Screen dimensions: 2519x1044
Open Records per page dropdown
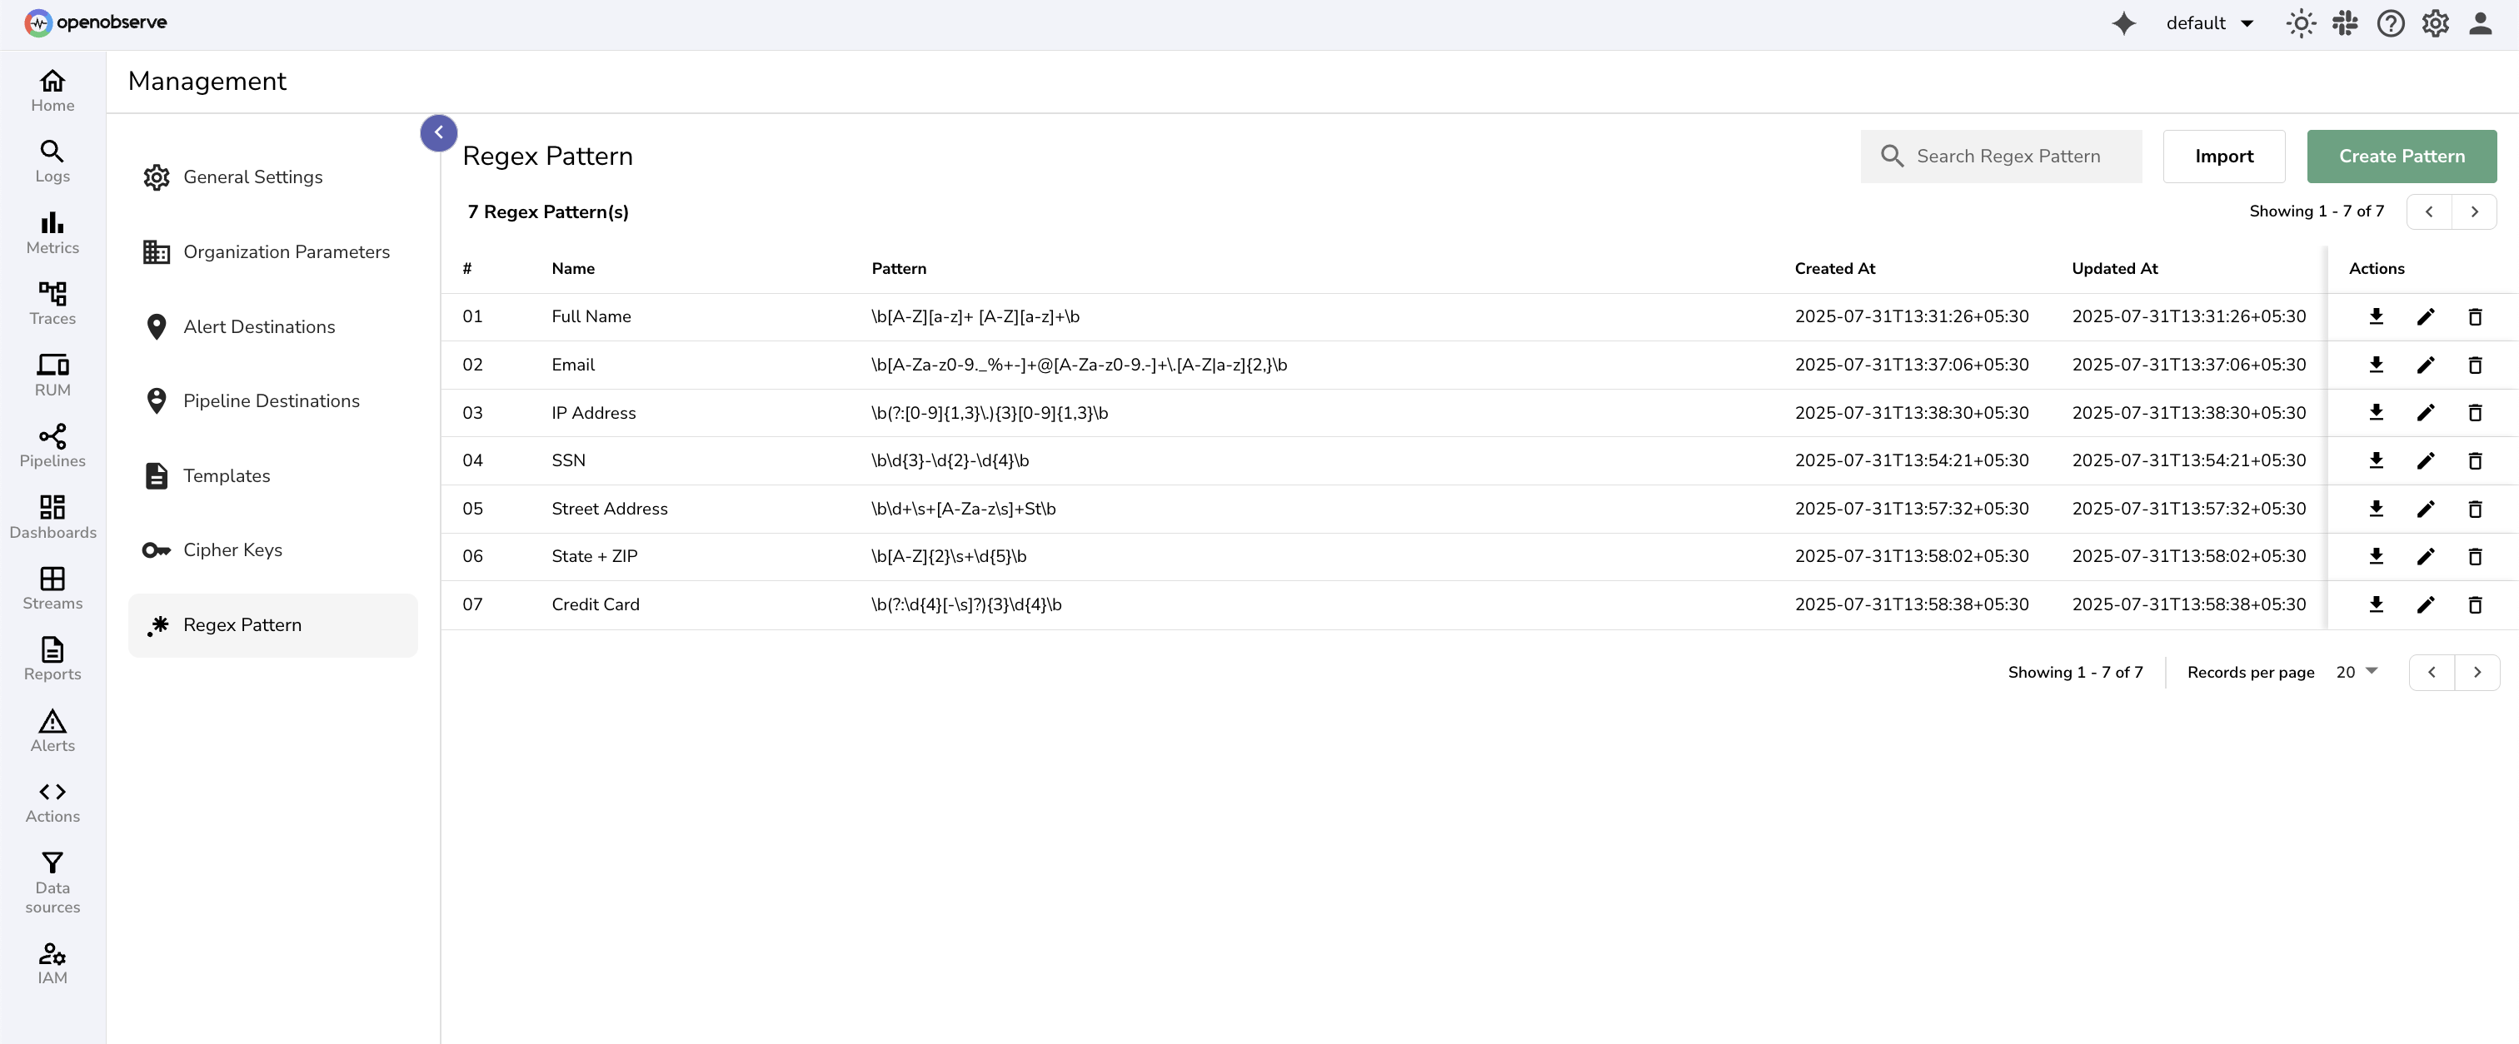(x=2357, y=673)
